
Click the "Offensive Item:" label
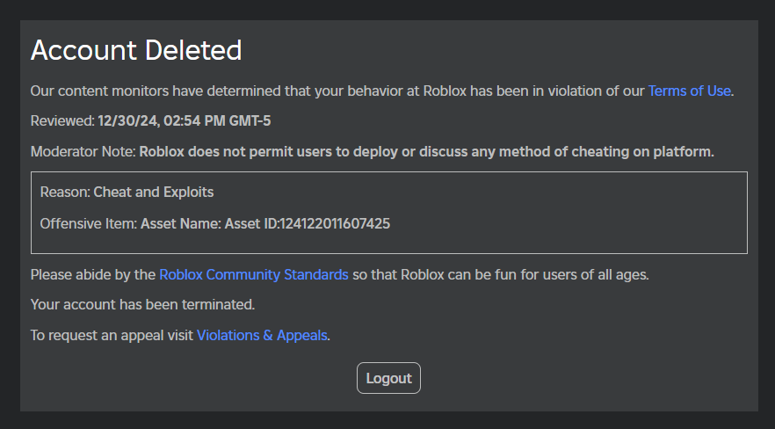89,223
